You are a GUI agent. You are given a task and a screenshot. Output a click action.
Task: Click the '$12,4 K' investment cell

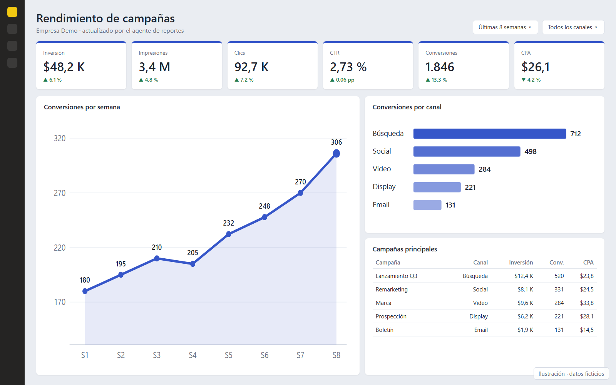pos(524,276)
